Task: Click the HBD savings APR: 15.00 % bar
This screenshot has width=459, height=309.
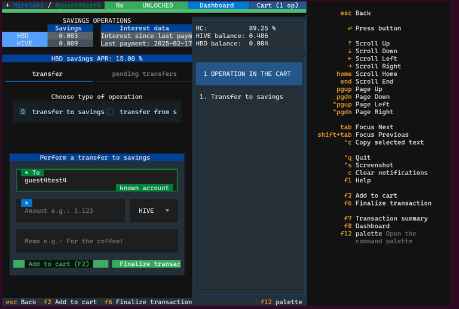Action: [97, 59]
